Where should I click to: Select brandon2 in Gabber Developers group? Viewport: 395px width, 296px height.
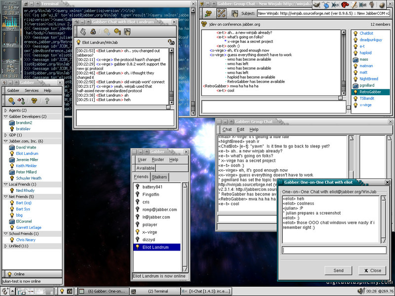24,122
